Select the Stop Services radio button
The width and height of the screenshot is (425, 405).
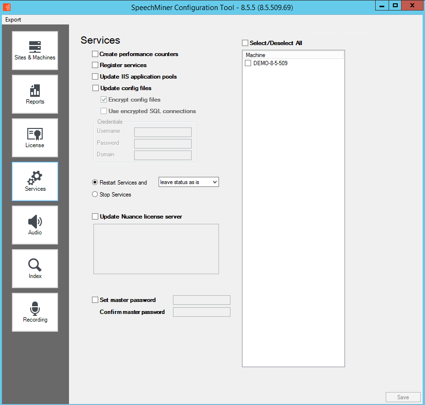(x=95, y=195)
